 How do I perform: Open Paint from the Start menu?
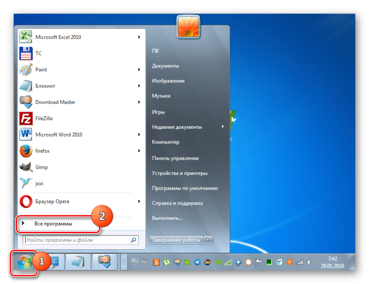(82, 70)
